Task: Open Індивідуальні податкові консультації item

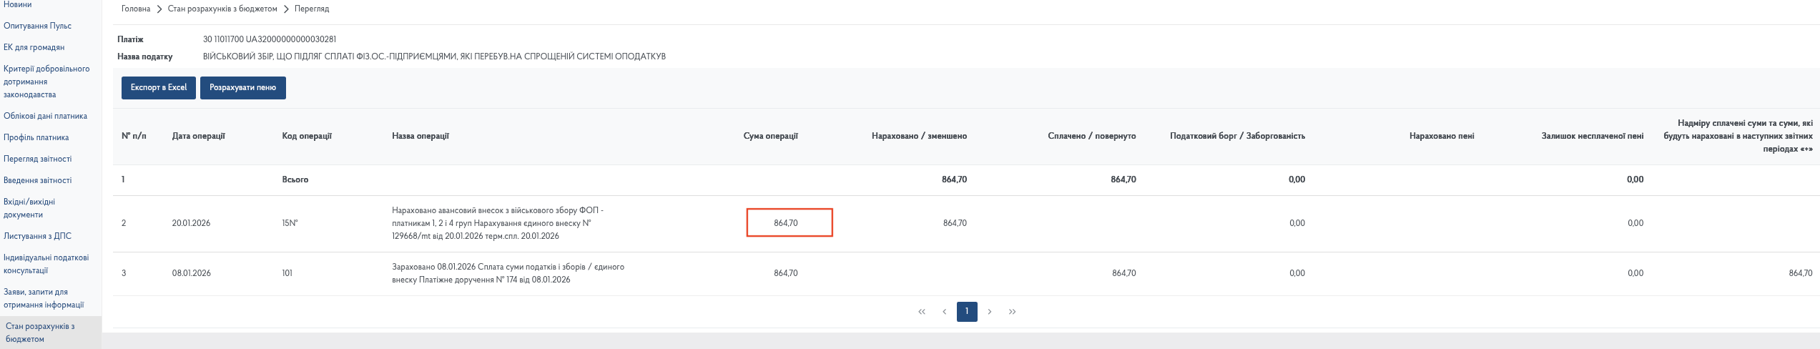Action: tap(46, 264)
